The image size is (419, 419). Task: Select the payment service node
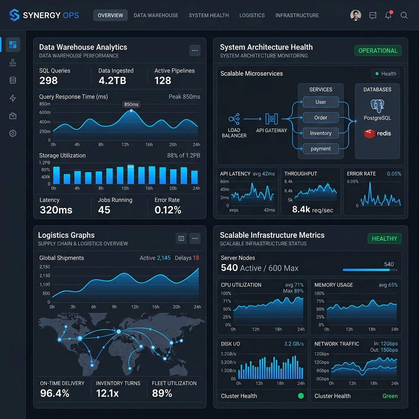pos(321,149)
